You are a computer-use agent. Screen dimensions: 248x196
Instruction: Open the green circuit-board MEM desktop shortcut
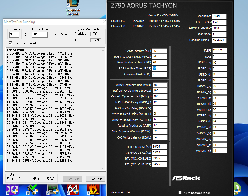coord(53,189)
